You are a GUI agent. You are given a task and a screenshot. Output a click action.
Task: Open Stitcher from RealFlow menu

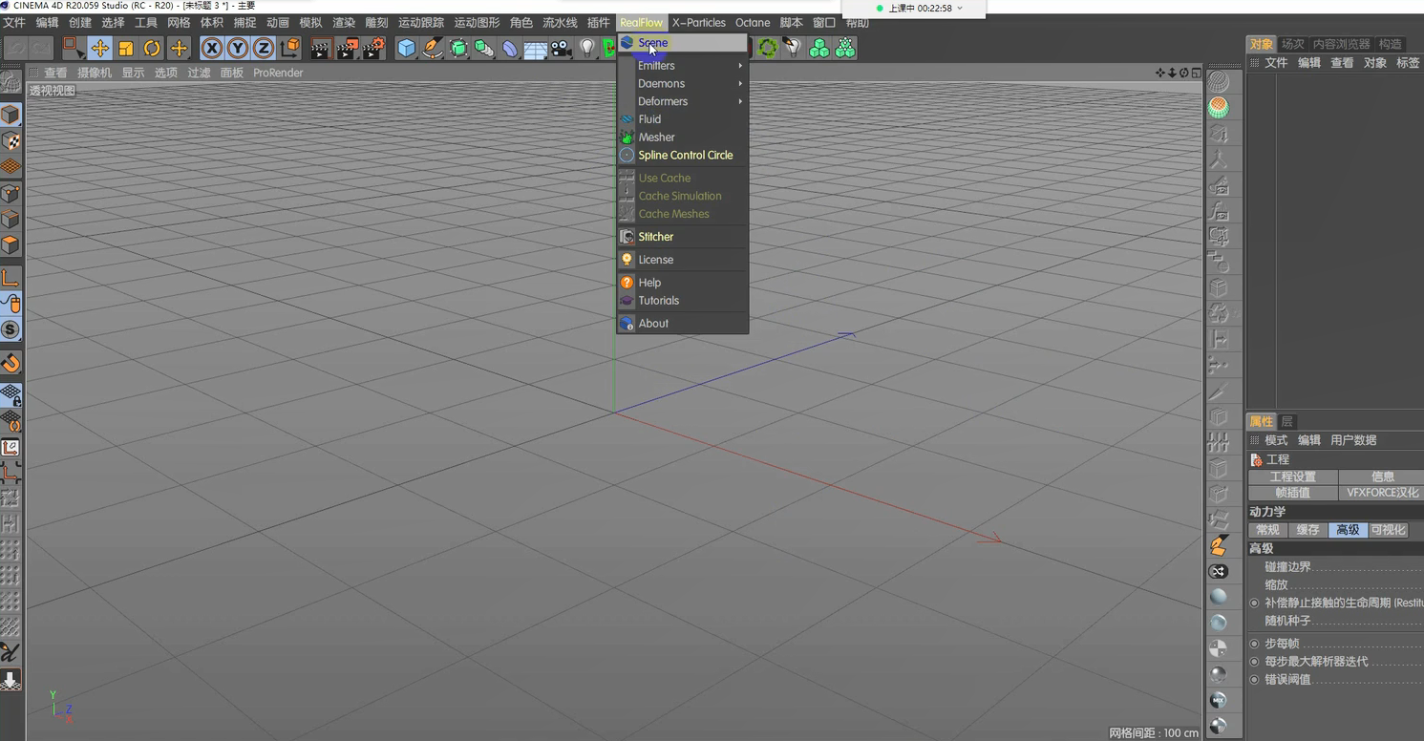click(682, 237)
